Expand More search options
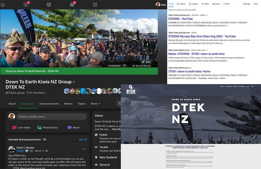 click(226, 4)
